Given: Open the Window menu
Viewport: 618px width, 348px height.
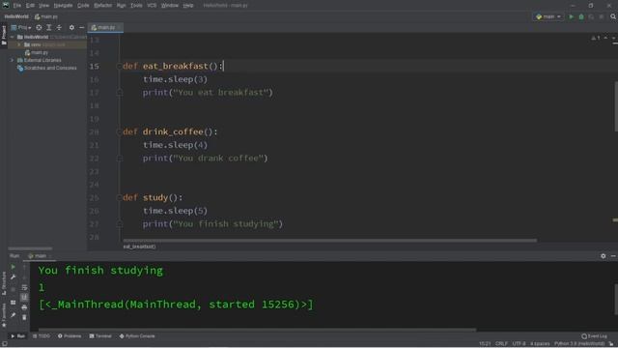Looking at the screenshot, I should click(x=170, y=6).
